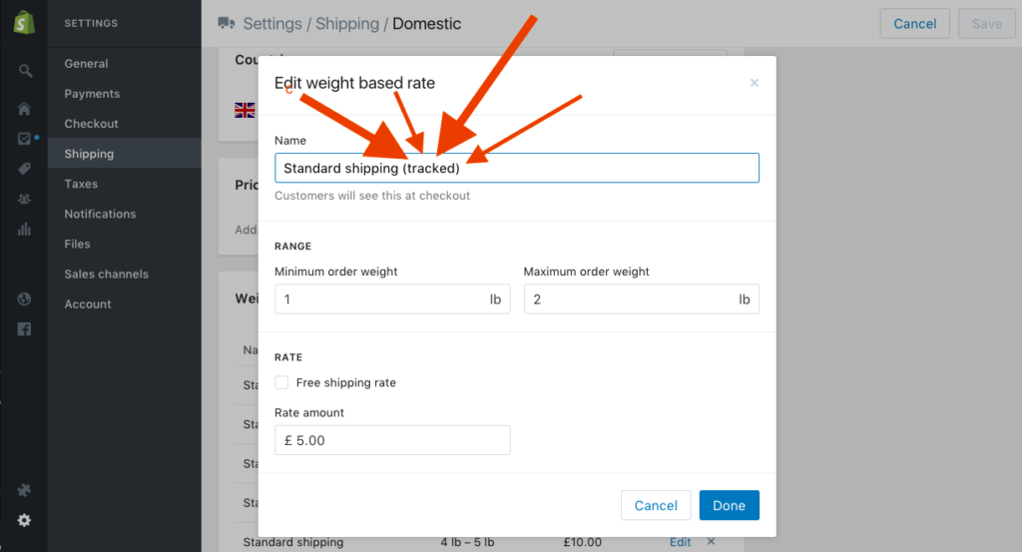This screenshot has height=552, width=1022.
Task: Open search via the magnifier icon
Action: 25,71
